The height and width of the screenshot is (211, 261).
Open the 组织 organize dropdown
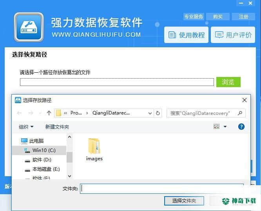[26, 127]
